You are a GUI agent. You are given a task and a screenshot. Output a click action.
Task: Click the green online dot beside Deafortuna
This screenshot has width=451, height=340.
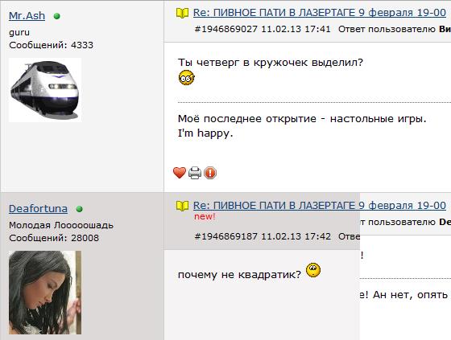pyautogui.click(x=80, y=209)
